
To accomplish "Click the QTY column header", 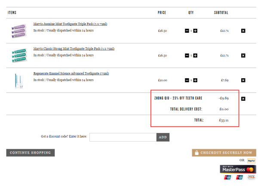I will [x=191, y=12].
